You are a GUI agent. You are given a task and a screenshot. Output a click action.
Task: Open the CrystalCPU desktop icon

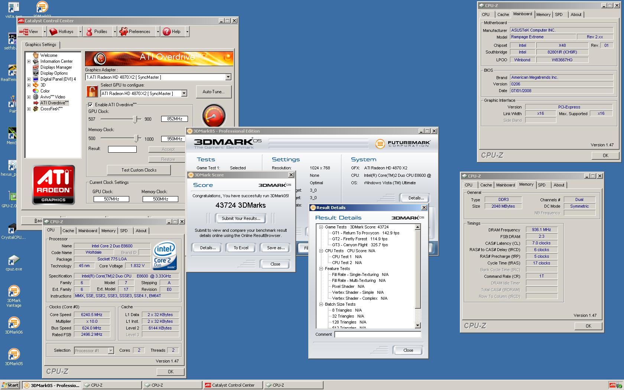point(12,228)
